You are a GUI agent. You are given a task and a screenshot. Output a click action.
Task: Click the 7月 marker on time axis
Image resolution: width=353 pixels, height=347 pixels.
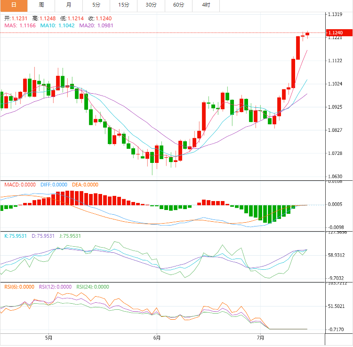(261, 338)
